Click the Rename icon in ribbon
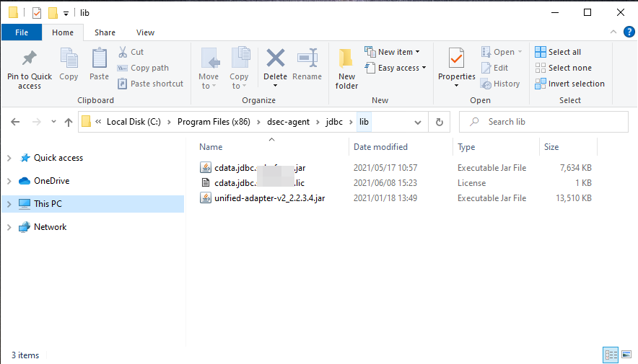 coord(307,59)
